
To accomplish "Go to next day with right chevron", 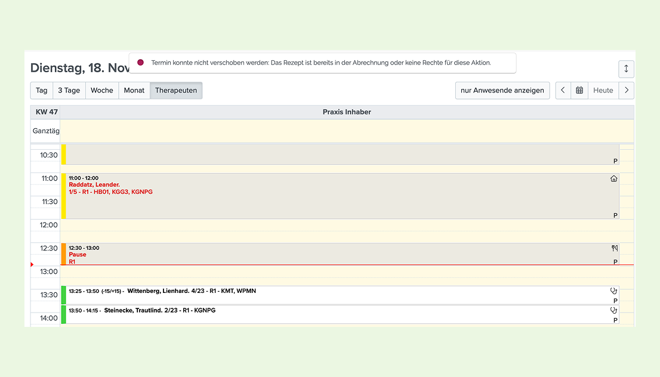I will coord(627,91).
